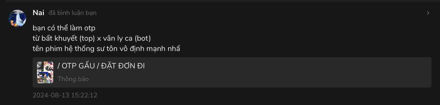Click the 'OTP GẤU' portion of the title
Image resolution: width=440 pixels, height=105 pixels.
(x=78, y=66)
